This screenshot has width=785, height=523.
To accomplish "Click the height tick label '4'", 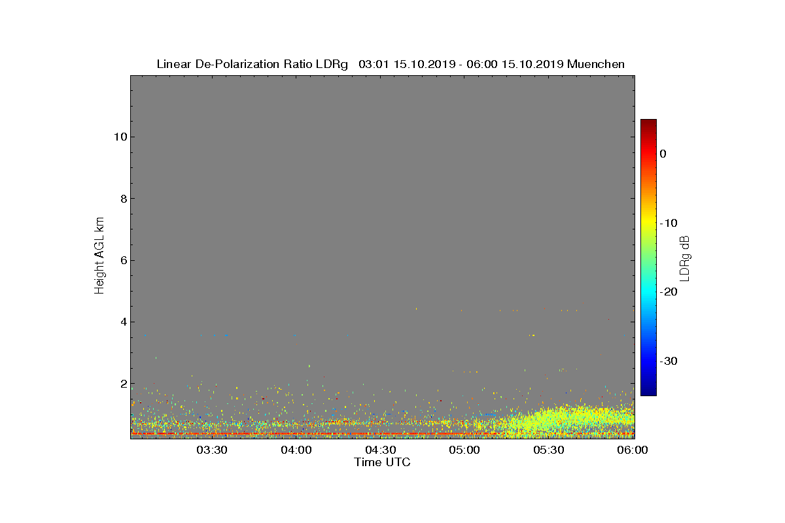I will click(x=122, y=322).
